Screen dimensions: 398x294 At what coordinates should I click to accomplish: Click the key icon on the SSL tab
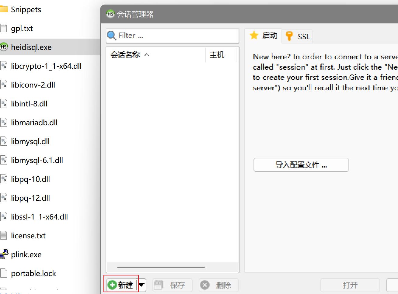click(289, 36)
